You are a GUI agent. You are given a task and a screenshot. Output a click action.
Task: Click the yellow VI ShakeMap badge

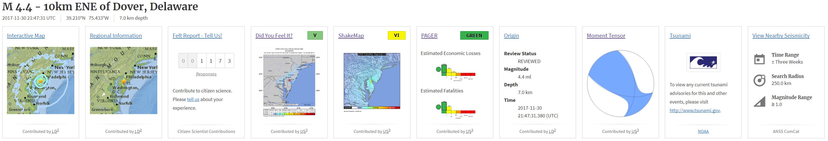tap(396, 35)
